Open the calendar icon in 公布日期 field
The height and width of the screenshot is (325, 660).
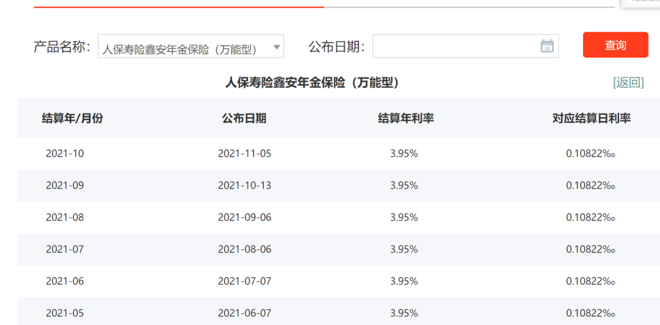(x=547, y=46)
